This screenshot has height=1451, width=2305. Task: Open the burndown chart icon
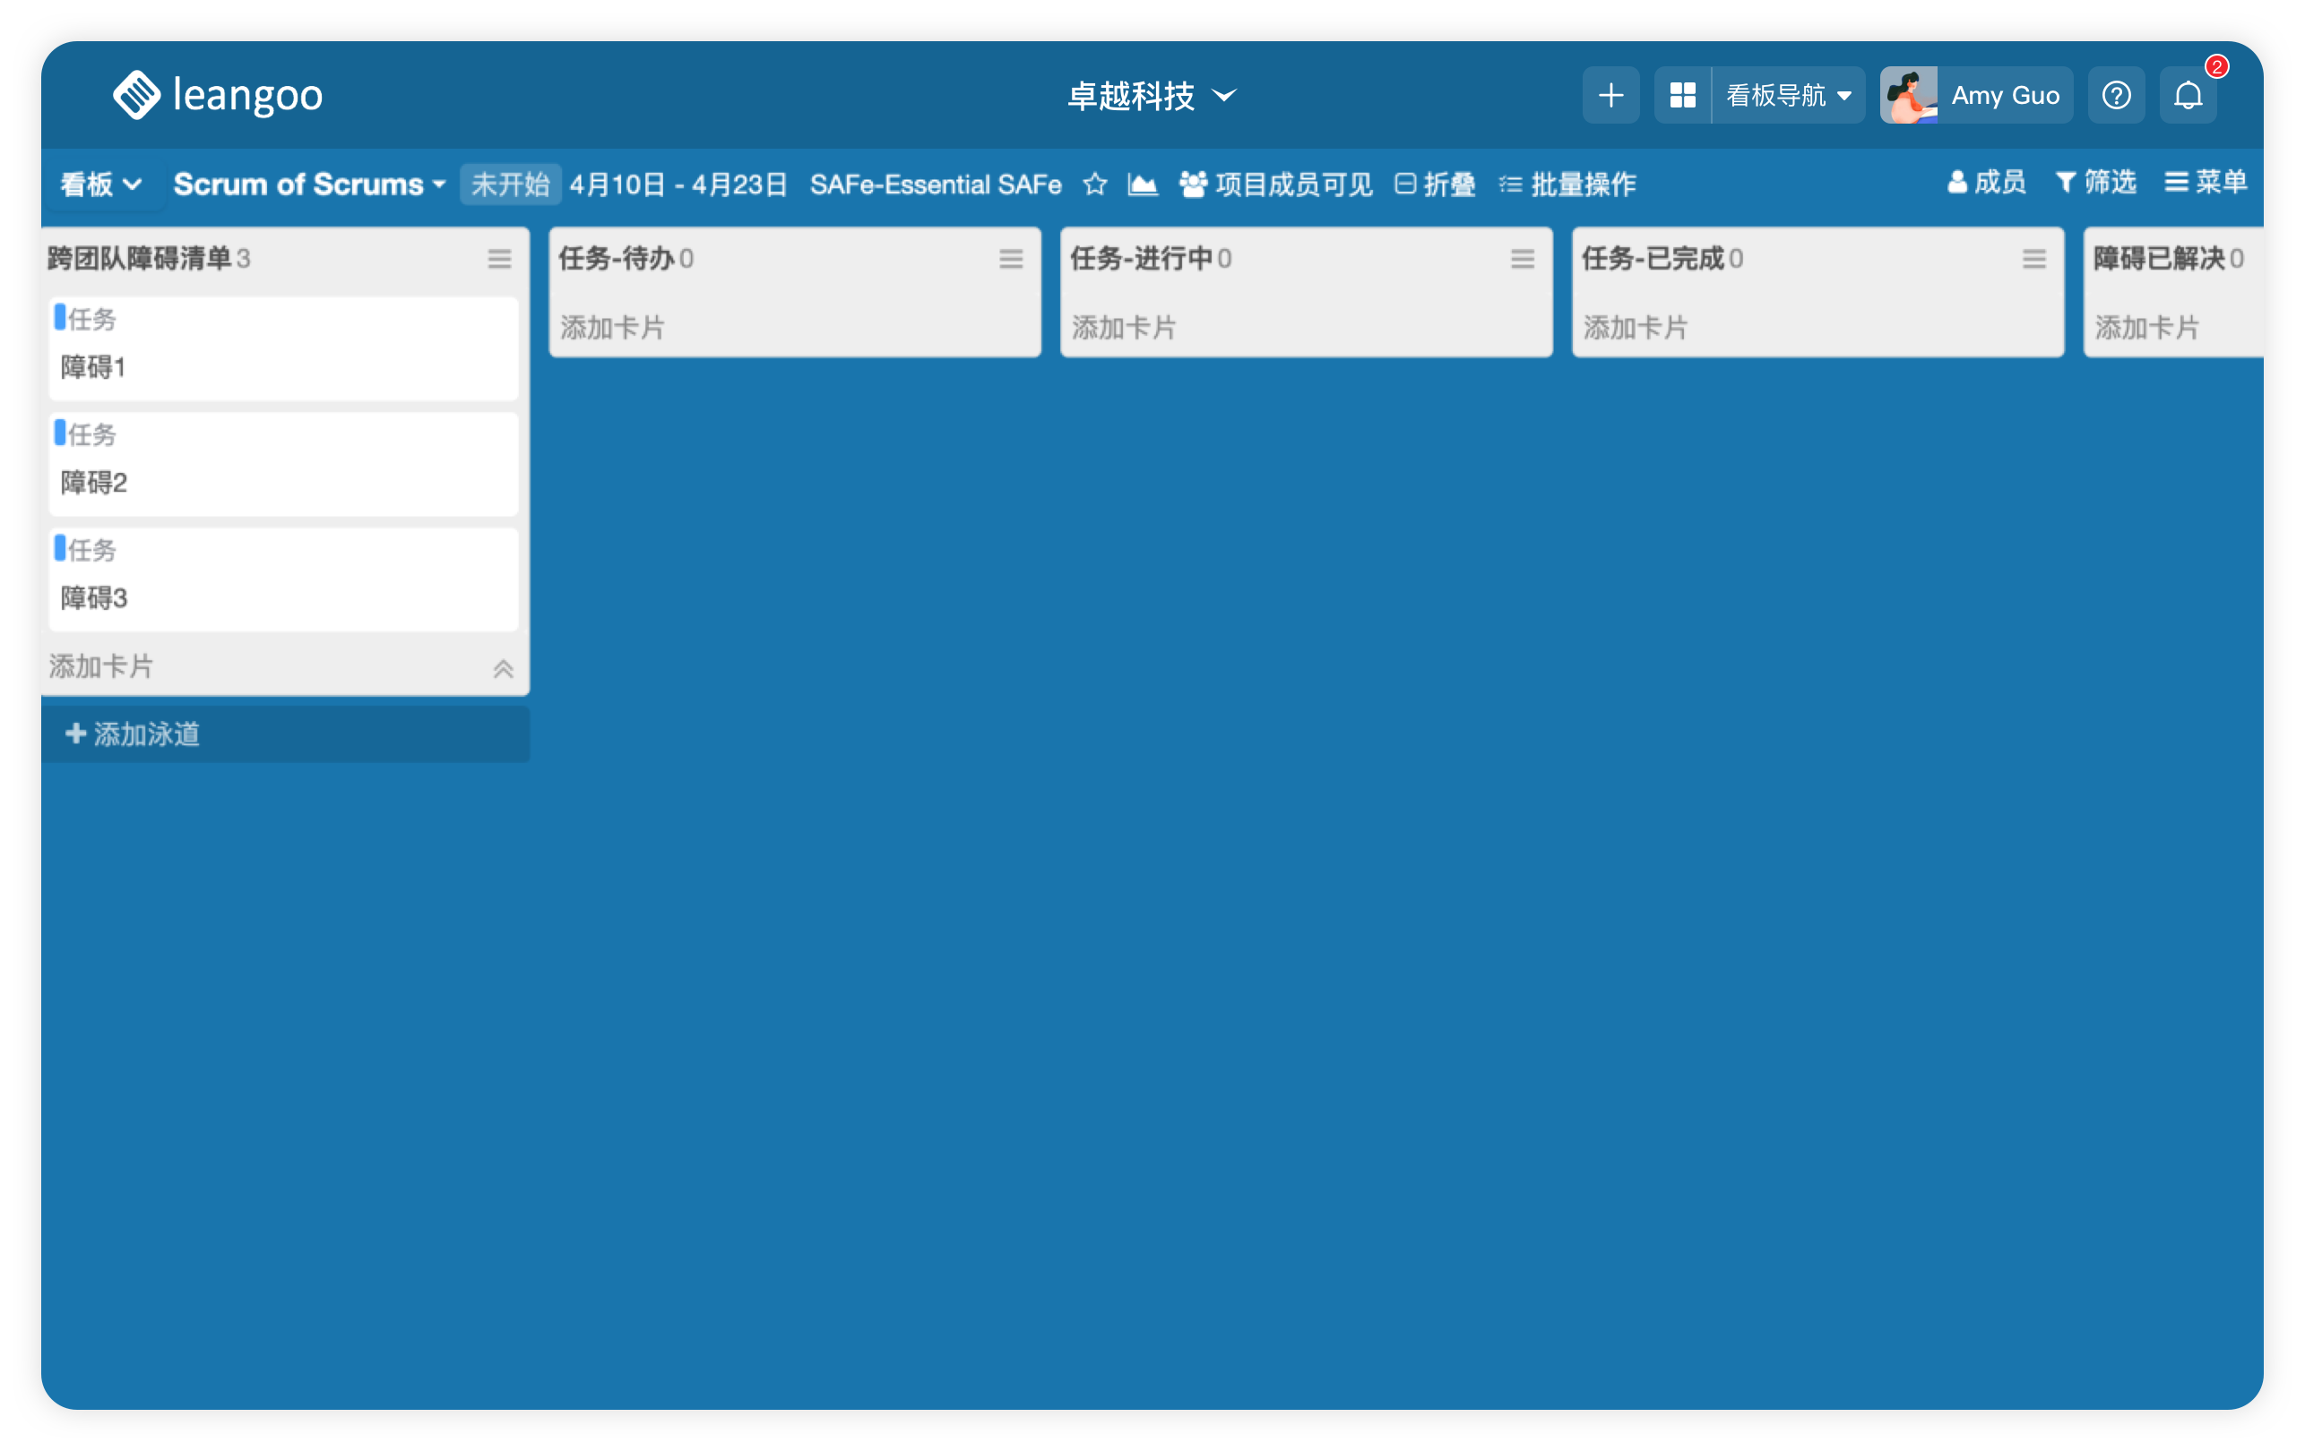[1142, 184]
